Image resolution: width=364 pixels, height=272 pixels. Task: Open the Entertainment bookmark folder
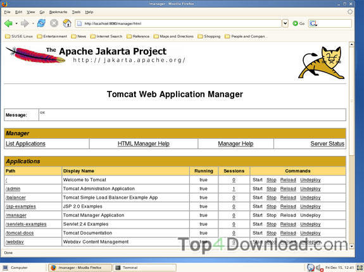(x=52, y=37)
